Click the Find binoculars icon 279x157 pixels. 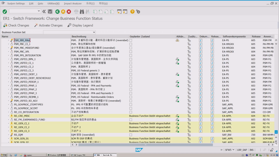(x=82, y=12)
